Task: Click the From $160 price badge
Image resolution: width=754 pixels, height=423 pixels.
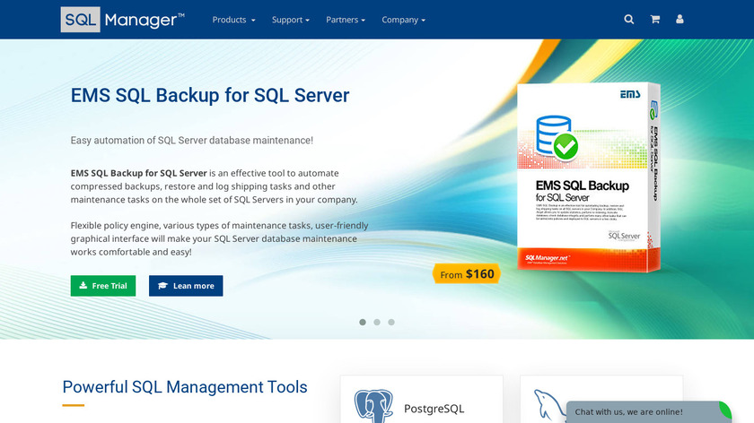Action: (x=467, y=273)
